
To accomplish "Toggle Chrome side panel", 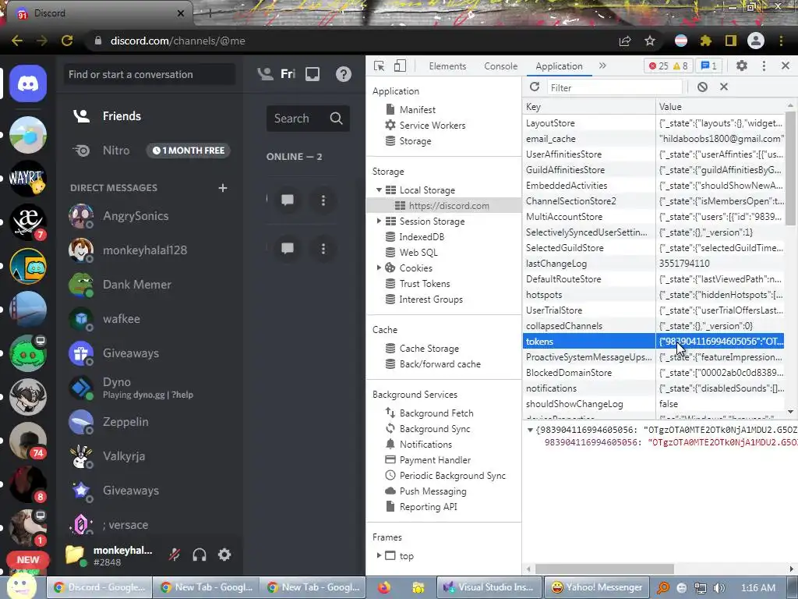I will click(731, 41).
